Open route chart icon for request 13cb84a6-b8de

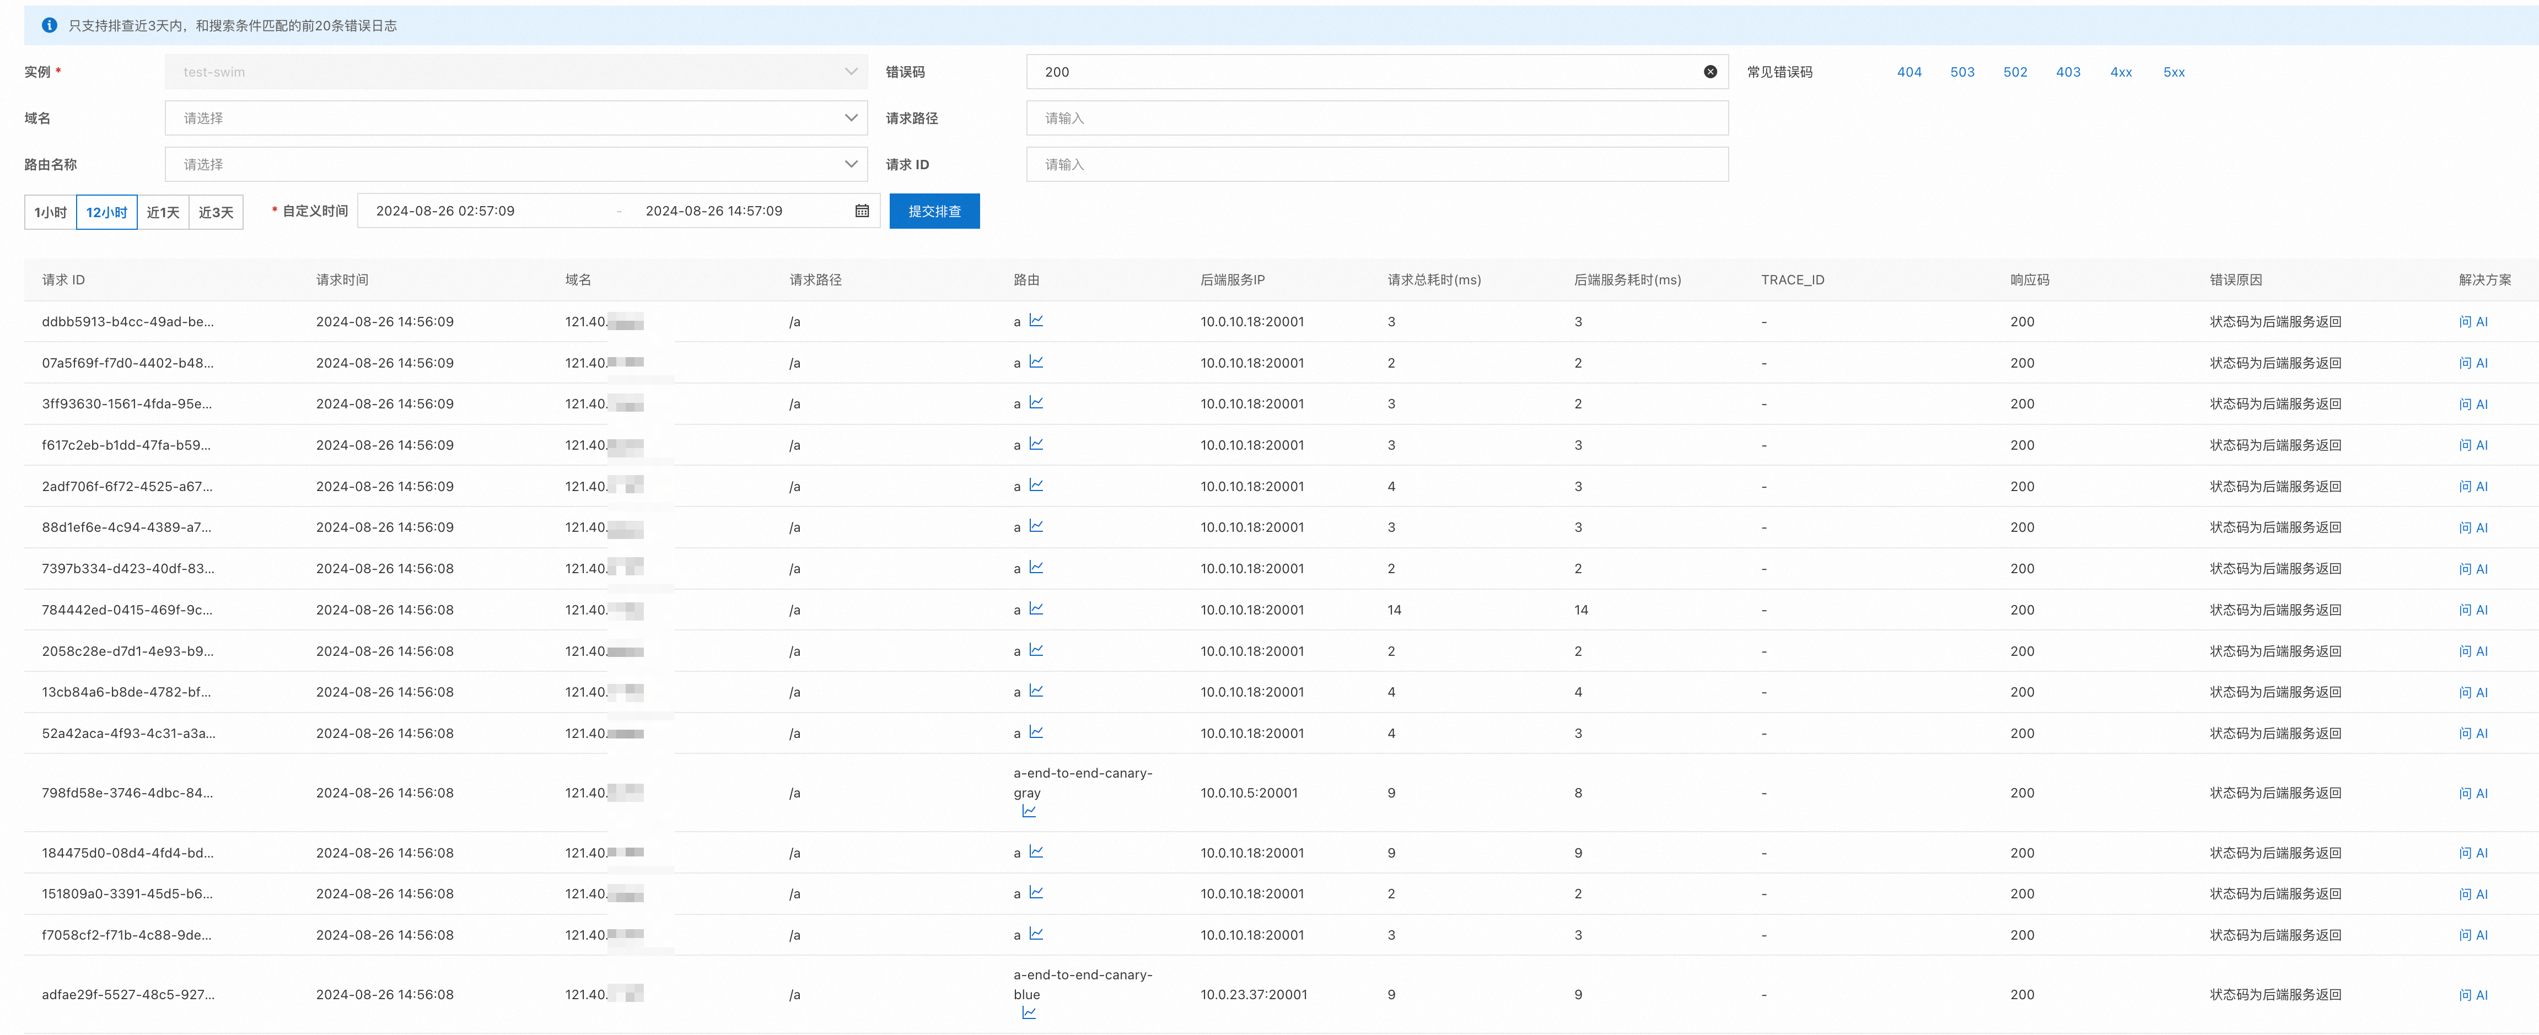coord(1036,691)
